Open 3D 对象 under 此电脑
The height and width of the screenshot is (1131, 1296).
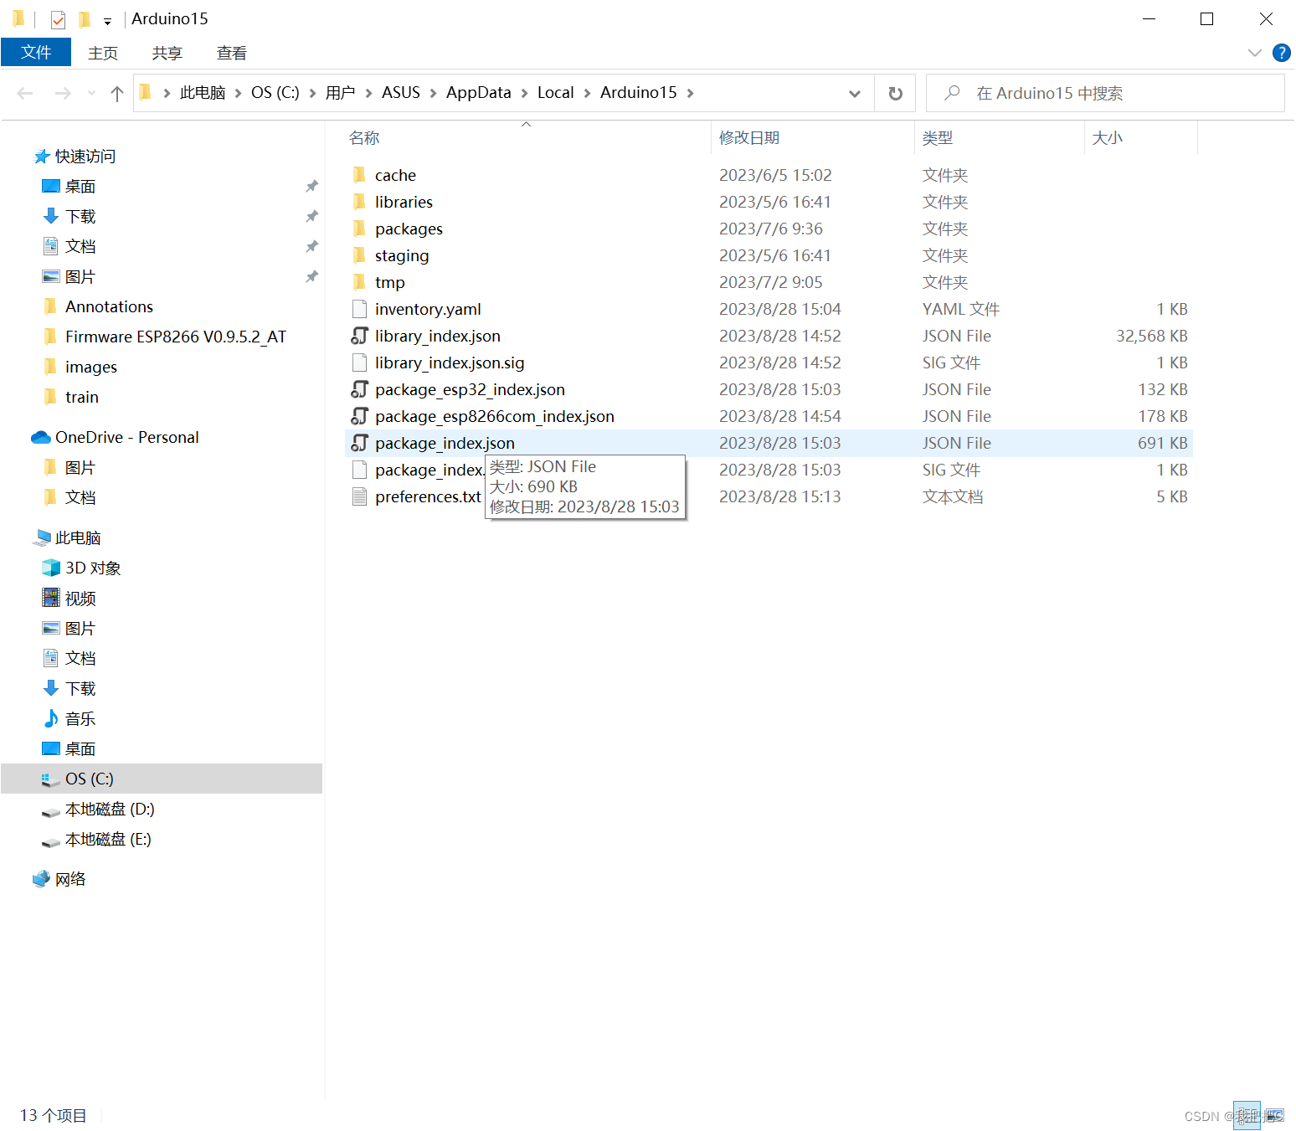[x=93, y=568]
